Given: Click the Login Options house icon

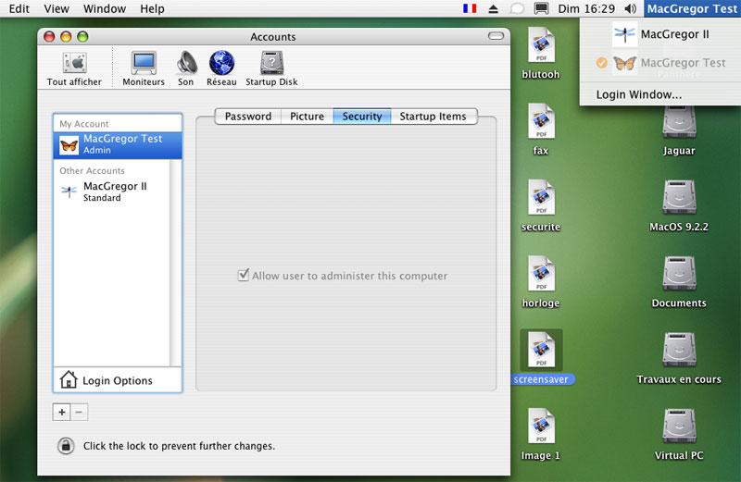Looking at the screenshot, I should pyautogui.click(x=69, y=379).
